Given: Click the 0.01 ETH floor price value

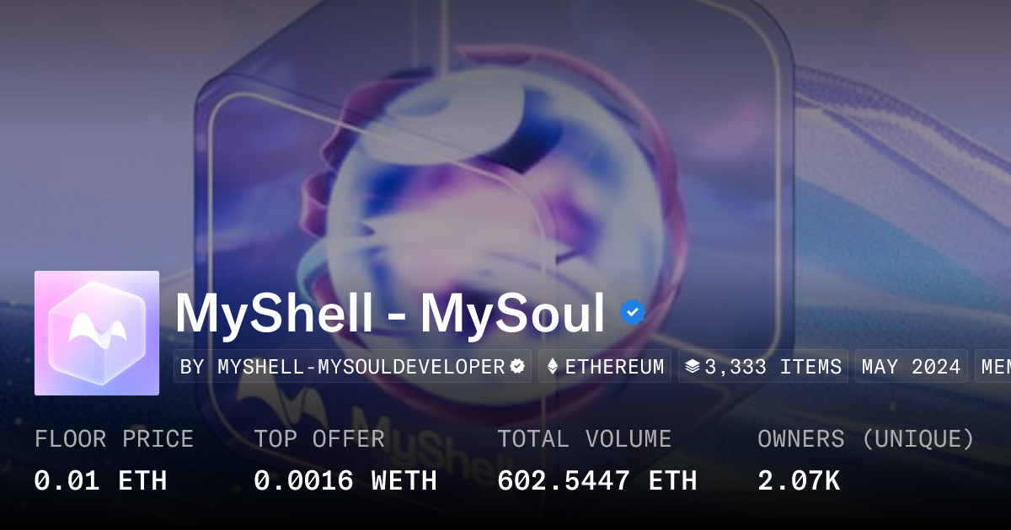Looking at the screenshot, I should click(100, 480).
